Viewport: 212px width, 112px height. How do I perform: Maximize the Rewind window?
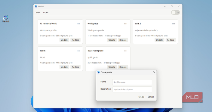(x=172, y=6)
